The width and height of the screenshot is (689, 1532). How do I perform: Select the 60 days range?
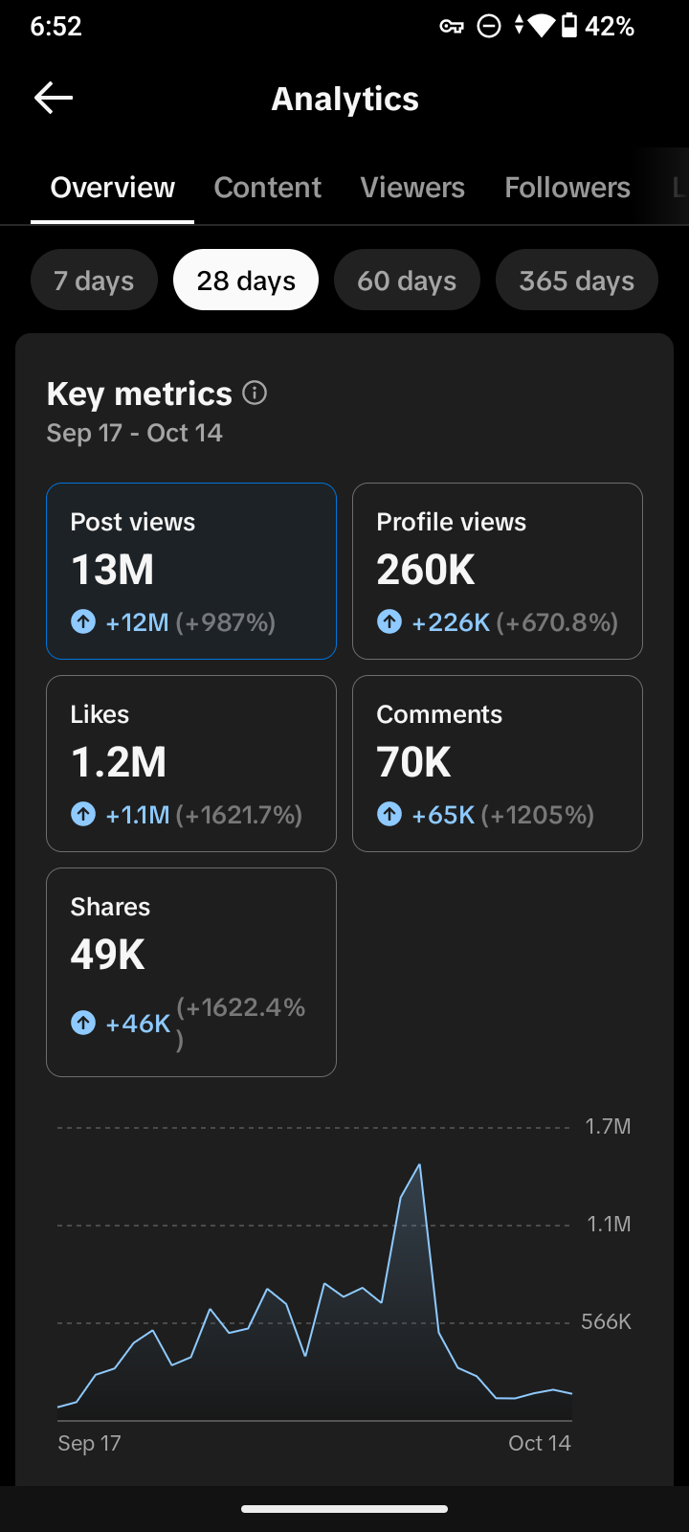(x=407, y=281)
